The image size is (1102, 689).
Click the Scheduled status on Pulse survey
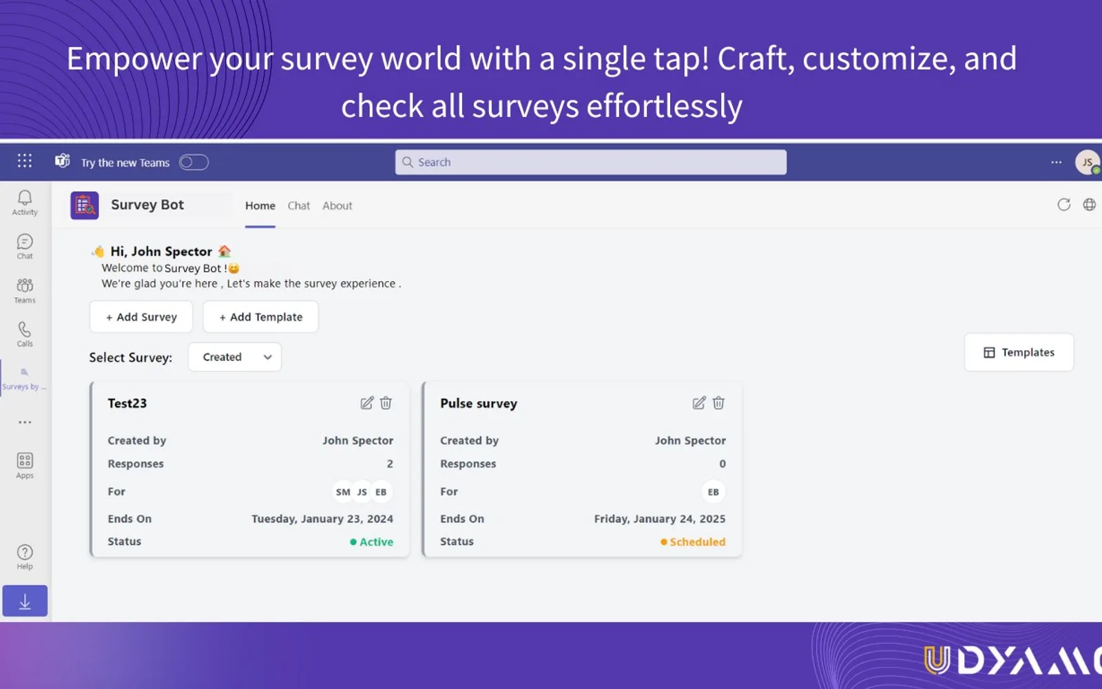[693, 542]
